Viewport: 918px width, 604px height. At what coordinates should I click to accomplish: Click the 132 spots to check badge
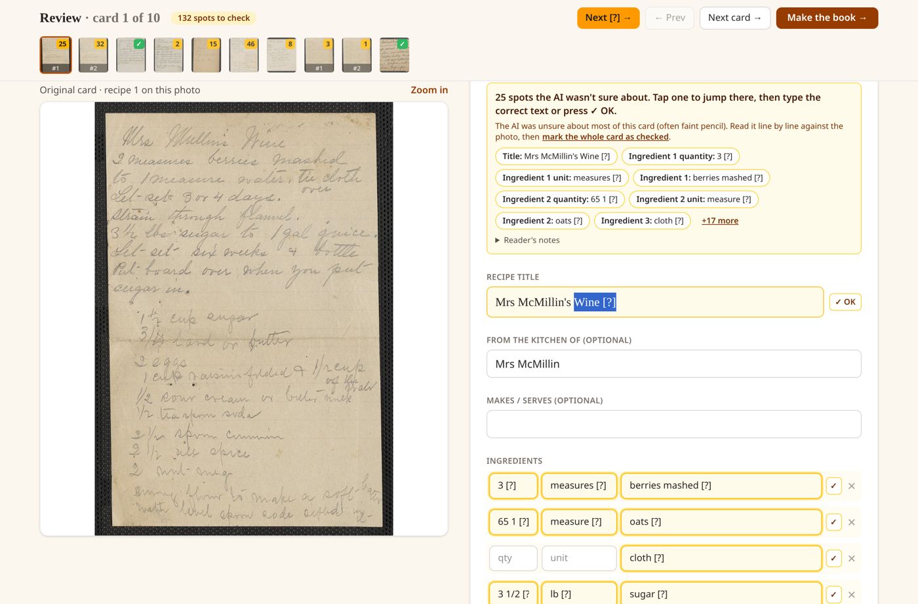point(214,18)
